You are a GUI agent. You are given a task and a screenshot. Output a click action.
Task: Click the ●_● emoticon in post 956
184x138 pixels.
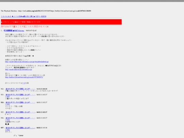tap(7, 124)
